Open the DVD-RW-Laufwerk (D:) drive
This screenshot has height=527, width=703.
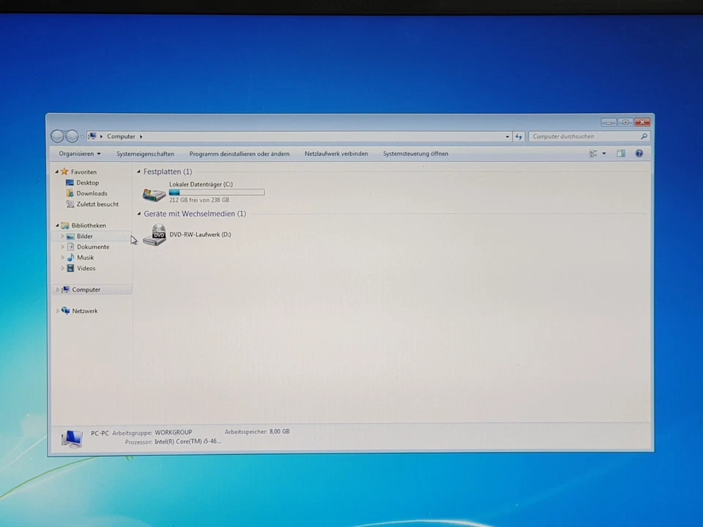coord(156,234)
